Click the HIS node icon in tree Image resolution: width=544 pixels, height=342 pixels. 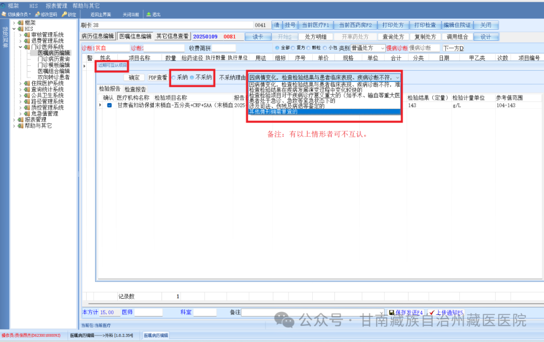20,29
